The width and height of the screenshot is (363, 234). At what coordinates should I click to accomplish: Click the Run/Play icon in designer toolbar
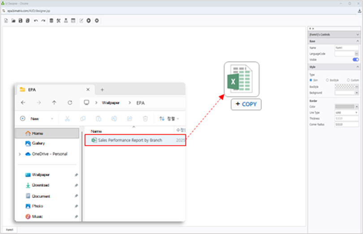point(89,21)
